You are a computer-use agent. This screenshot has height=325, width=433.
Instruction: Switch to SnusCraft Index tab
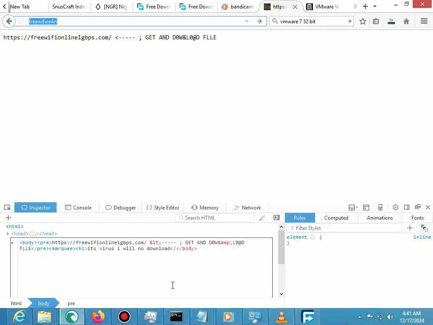[69, 7]
